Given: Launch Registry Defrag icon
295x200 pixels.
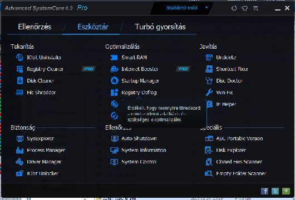Looking at the screenshot, I should pos(115,93).
